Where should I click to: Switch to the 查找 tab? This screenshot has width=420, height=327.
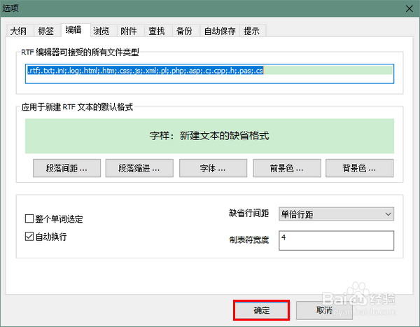point(159,31)
